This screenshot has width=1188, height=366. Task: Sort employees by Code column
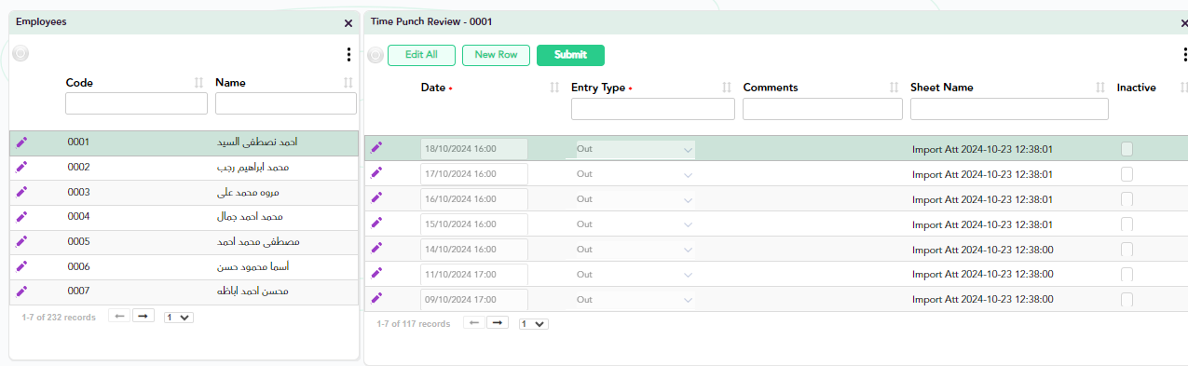click(198, 83)
